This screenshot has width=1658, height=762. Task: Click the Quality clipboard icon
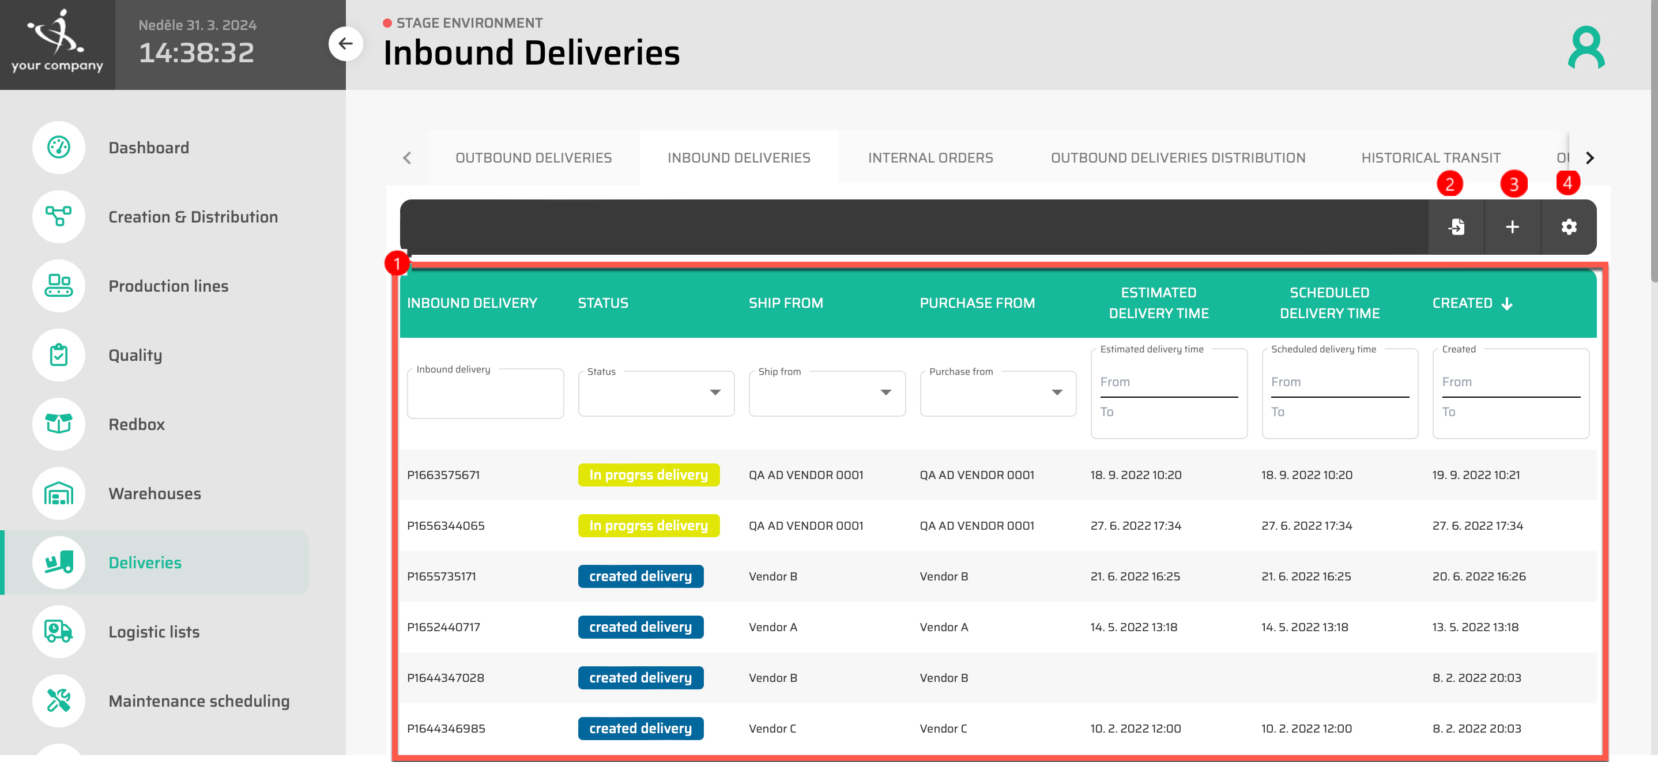click(59, 354)
